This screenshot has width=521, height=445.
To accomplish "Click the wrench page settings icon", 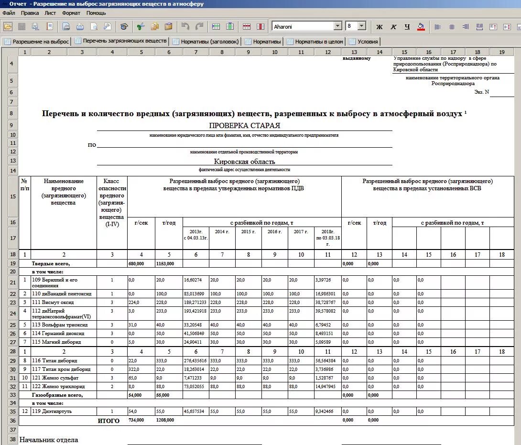I will coord(108,27).
